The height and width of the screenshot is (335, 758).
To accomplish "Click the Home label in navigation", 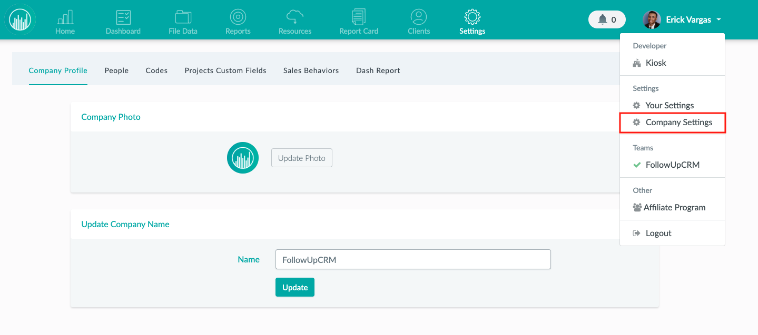I will tap(65, 31).
